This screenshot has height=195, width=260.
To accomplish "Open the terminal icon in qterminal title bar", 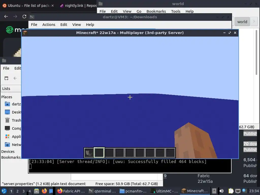I will (32, 17).
